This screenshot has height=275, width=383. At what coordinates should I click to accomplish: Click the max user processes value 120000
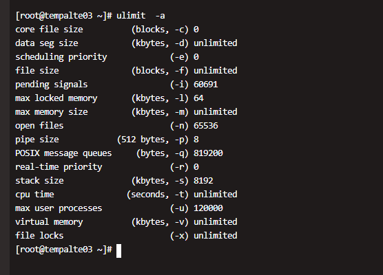tap(208, 208)
